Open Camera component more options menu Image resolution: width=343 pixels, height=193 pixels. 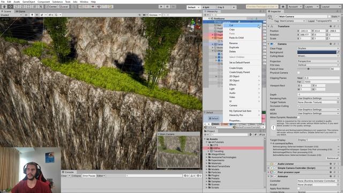[338, 44]
